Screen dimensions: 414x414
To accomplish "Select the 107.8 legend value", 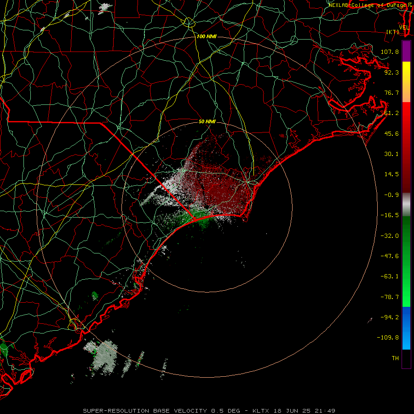I will pyautogui.click(x=390, y=52).
